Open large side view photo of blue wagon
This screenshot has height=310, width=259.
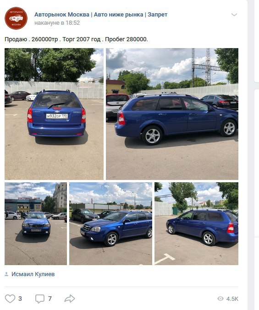[172, 114]
